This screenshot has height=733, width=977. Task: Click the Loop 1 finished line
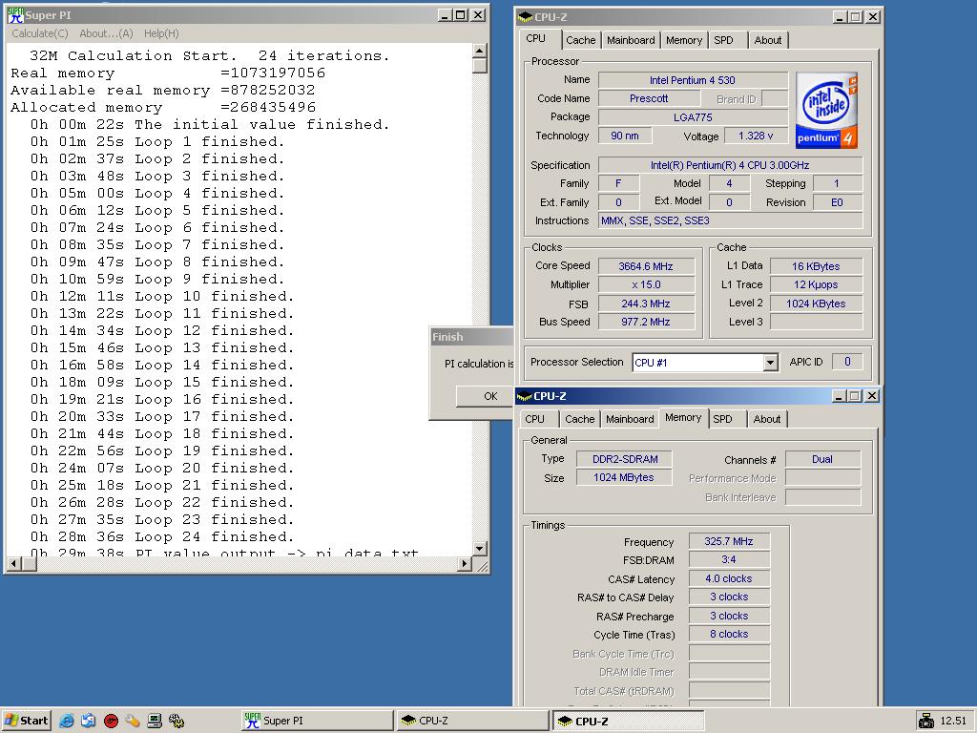[157, 141]
